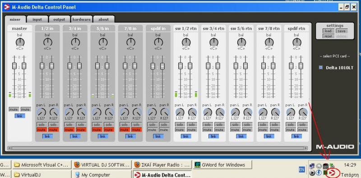The width and height of the screenshot is (361, 178).
Task: Adjust the master balance knob
Action: pos(20,42)
